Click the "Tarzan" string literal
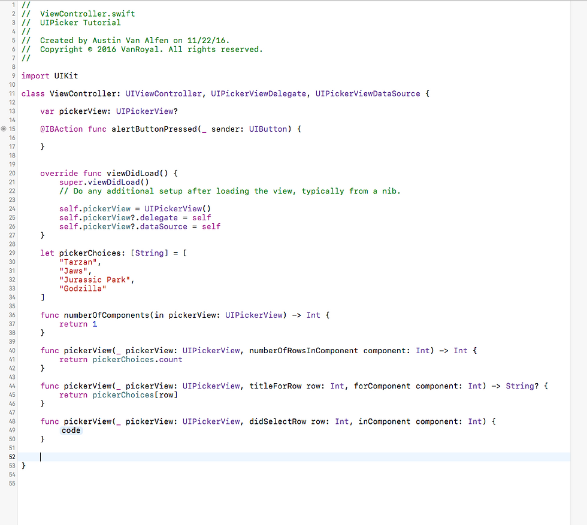The height and width of the screenshot is (525, 587). pos(78,262)
